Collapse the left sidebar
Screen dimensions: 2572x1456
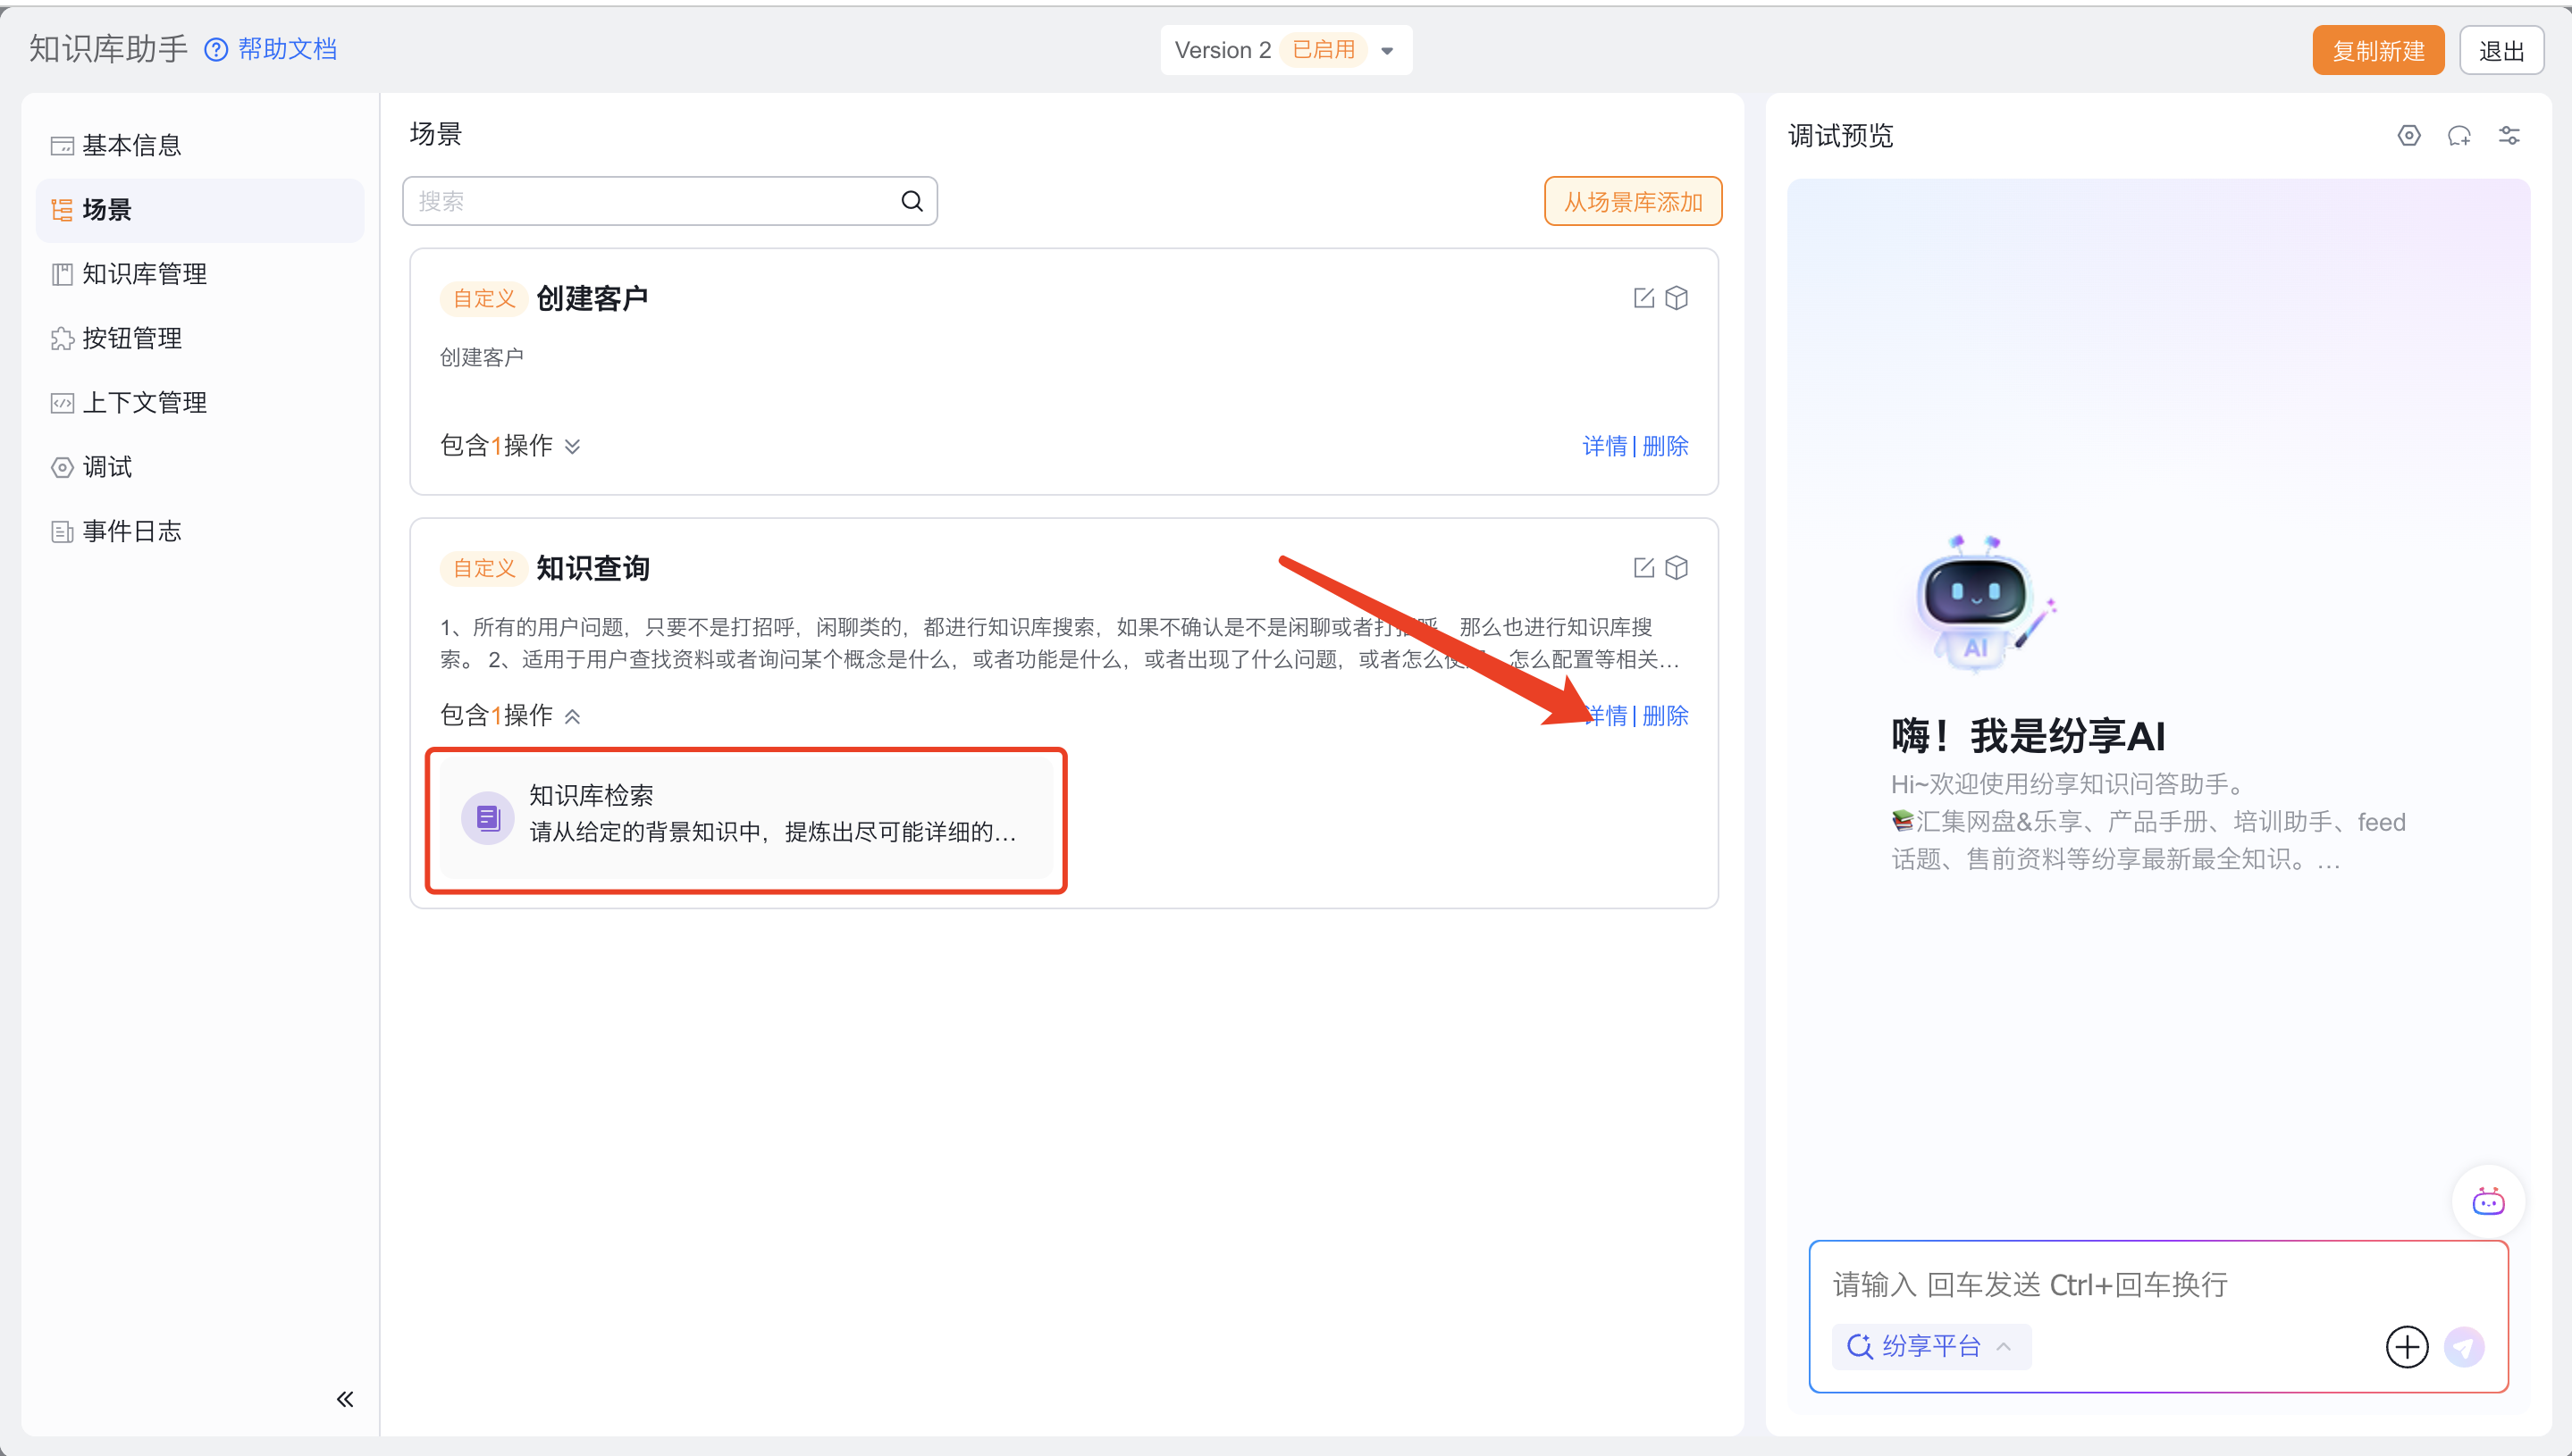click(x=345, y=1399)
